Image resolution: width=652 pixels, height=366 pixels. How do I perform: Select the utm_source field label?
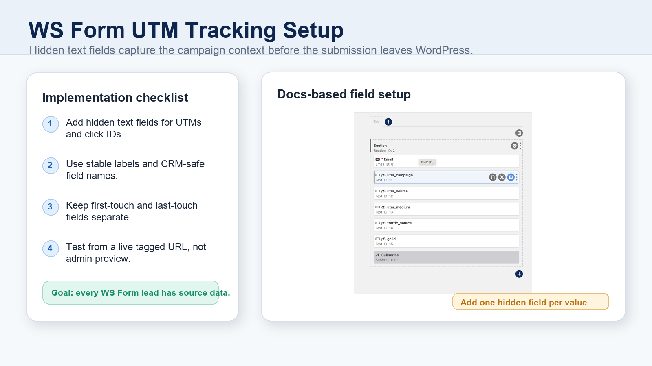pyautogui.click(x=397, y=191)
